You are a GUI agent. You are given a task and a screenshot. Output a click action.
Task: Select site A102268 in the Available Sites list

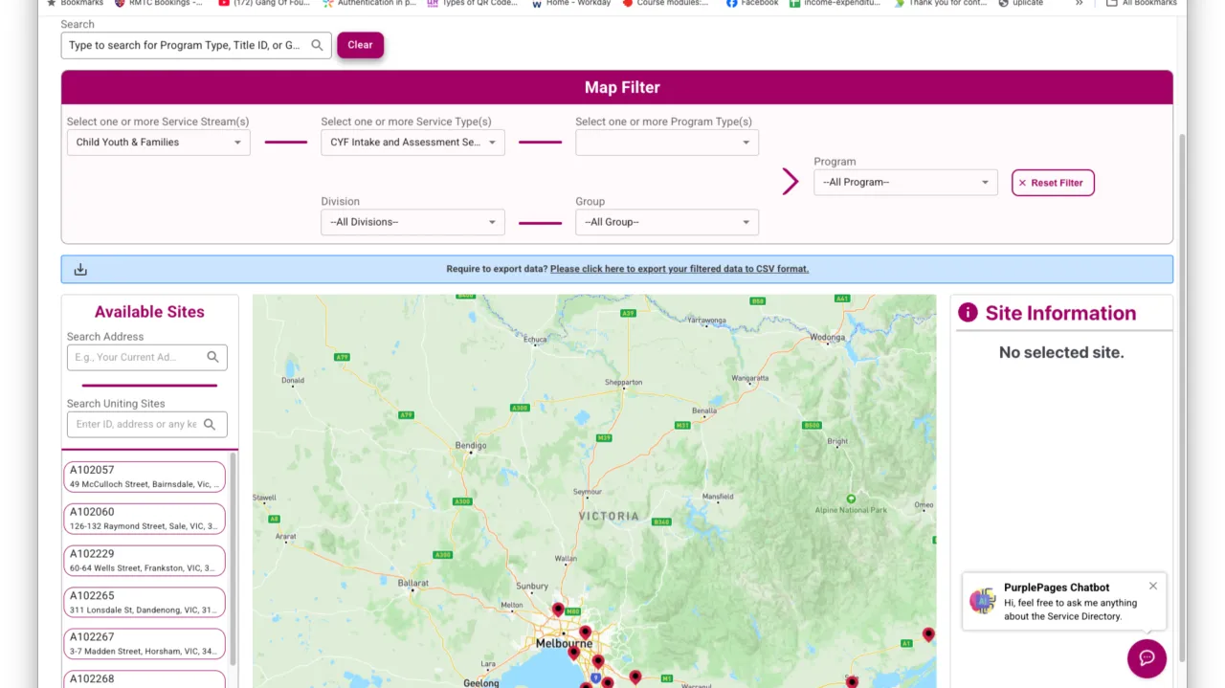[145, 679]
